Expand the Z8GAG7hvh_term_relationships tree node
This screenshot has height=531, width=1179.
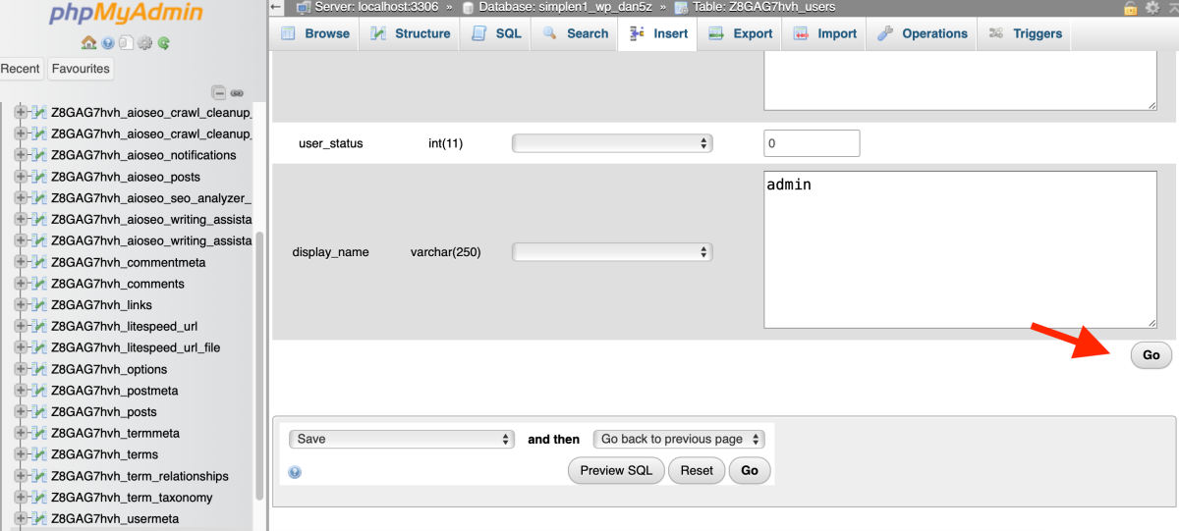pos(21,476)
